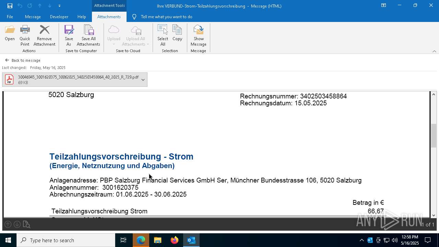Open the File tab

(10, 17)
